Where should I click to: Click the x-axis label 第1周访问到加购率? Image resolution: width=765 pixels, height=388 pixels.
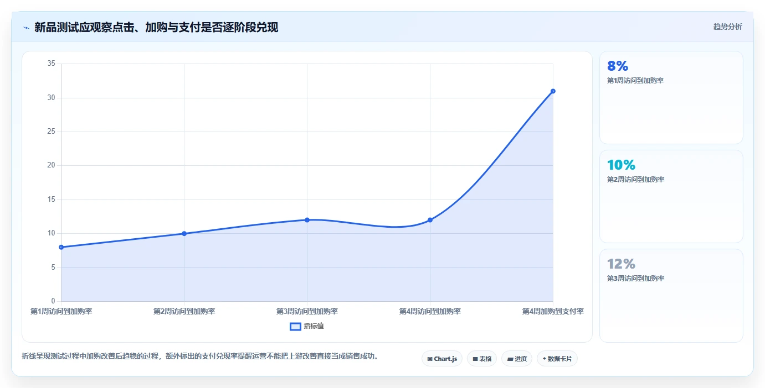click(61, 311)
